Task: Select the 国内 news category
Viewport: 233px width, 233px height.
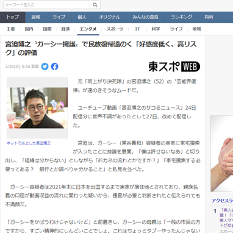Action: (29, 29)
